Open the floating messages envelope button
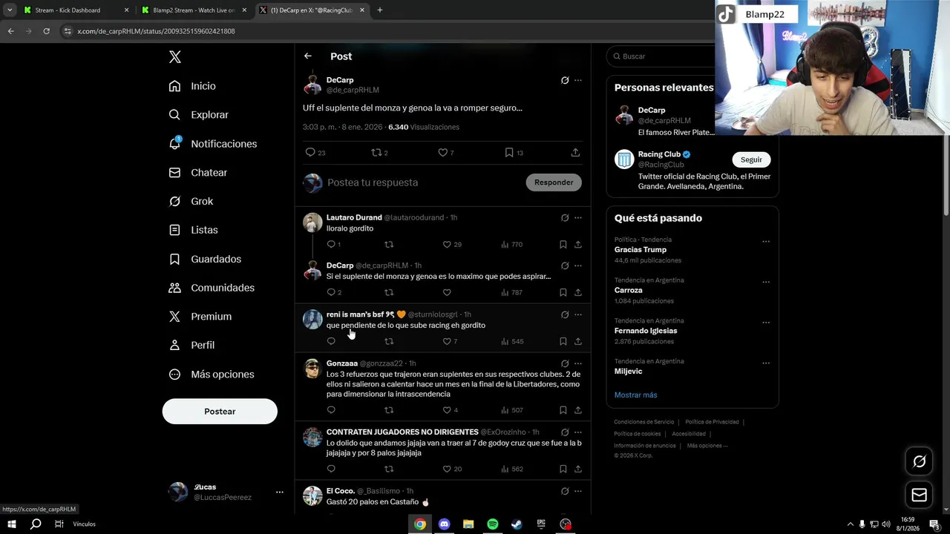The image size is (950, 534). click(919, 495)
